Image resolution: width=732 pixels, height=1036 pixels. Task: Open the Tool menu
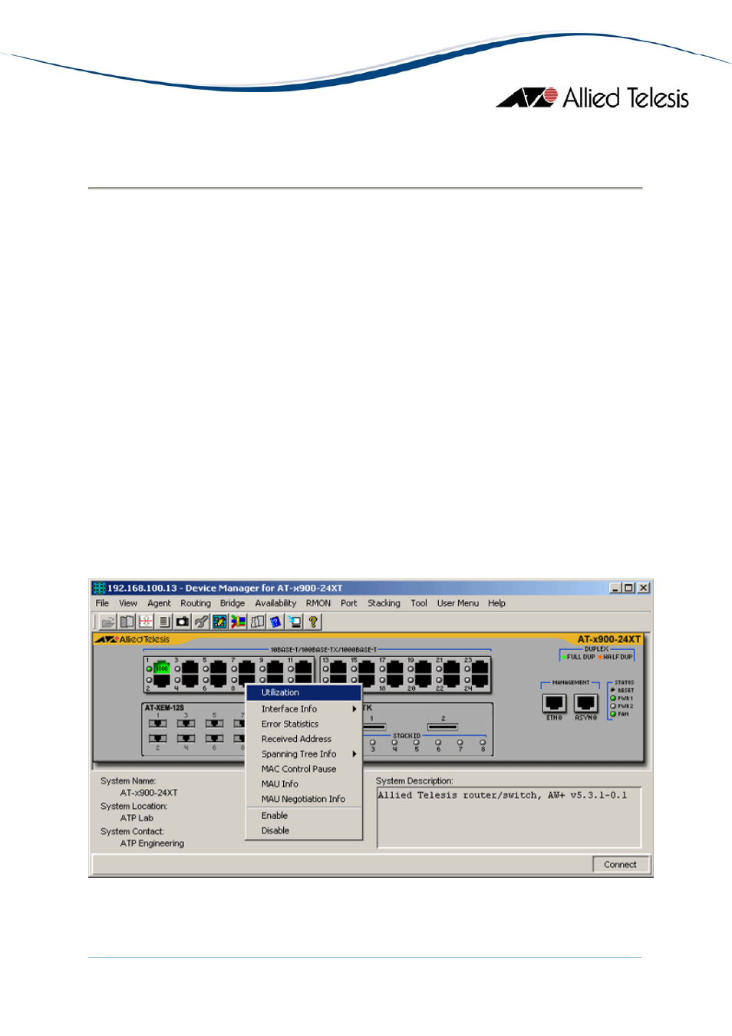[x=419, y=603]
